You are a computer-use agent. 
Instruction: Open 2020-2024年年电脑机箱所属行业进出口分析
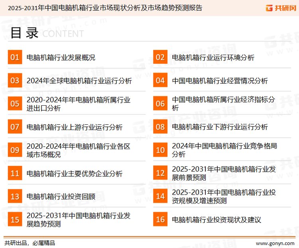tap(79, 104)
